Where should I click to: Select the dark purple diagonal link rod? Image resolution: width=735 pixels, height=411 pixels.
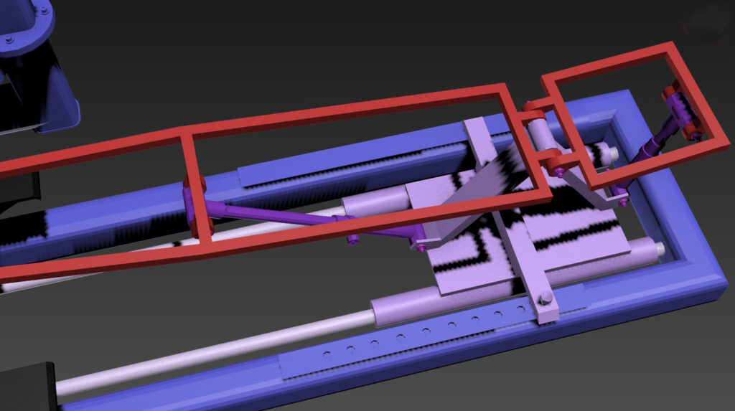(287, 215)
